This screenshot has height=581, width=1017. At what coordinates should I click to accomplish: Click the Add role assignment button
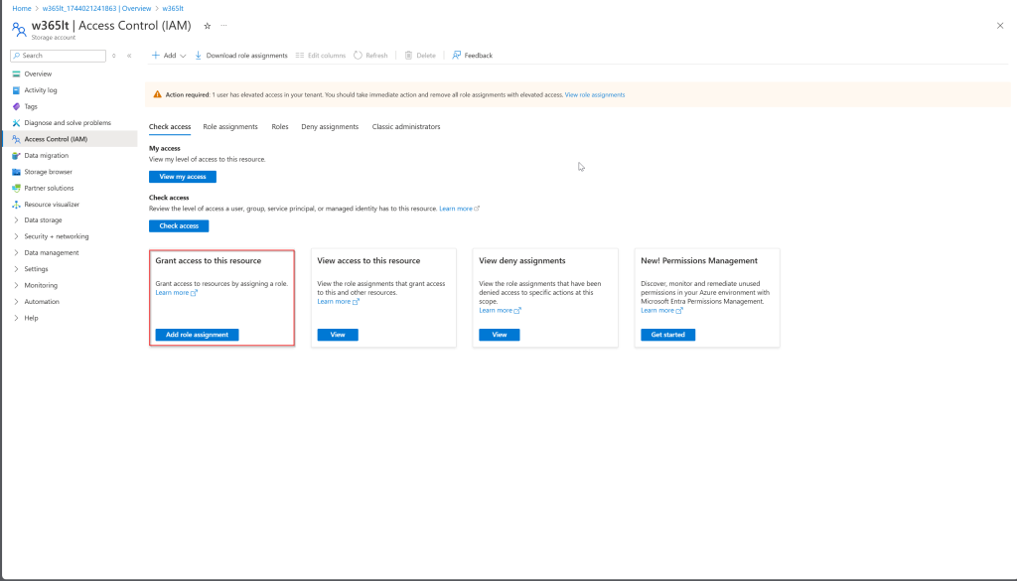pos(198,335)
